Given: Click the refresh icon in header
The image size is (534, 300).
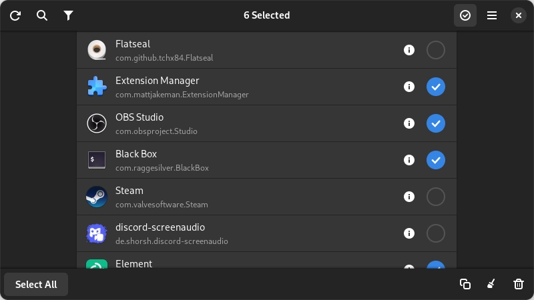Looking at the screenshot, I should coord(15,15).
